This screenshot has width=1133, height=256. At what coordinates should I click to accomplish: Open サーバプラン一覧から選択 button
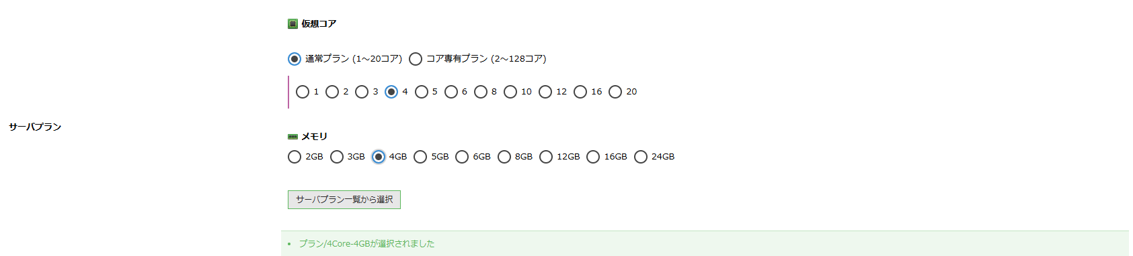tap(344, 200)
